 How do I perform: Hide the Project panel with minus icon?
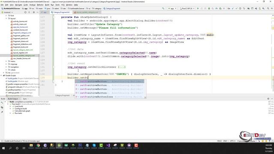[37, 12]
